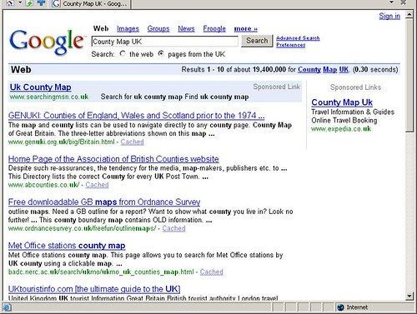Open the Advanced Search link
The width and height of the screenshot is (417, 314).
tap(298, 38)
